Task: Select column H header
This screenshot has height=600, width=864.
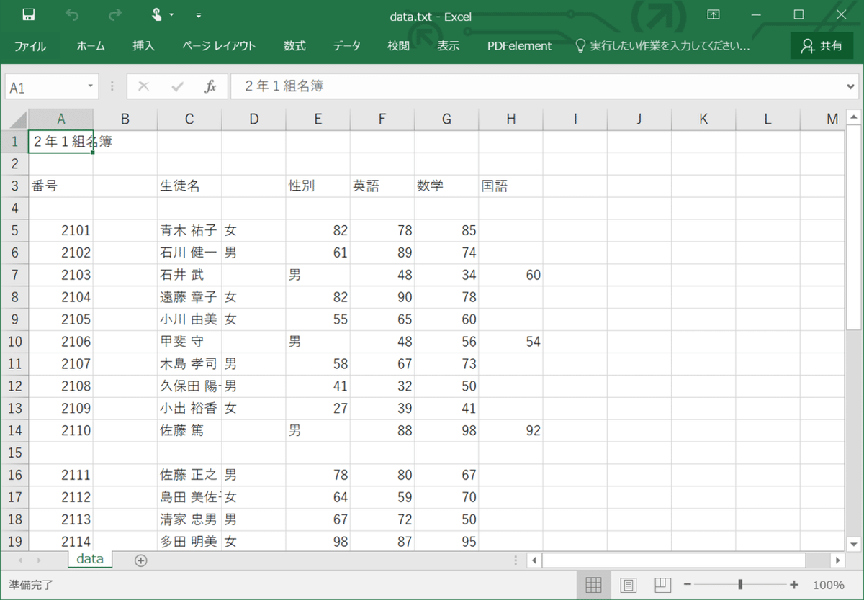Action: (510, 119)
